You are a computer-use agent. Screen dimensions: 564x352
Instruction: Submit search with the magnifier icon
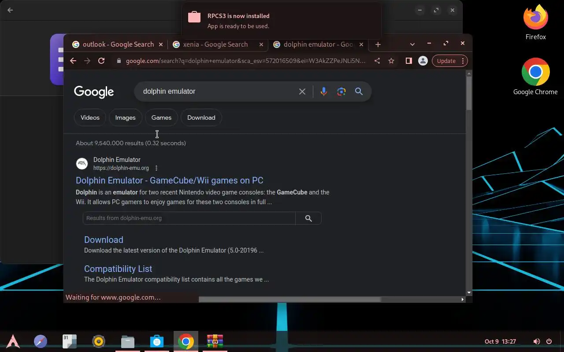(359, 92)
